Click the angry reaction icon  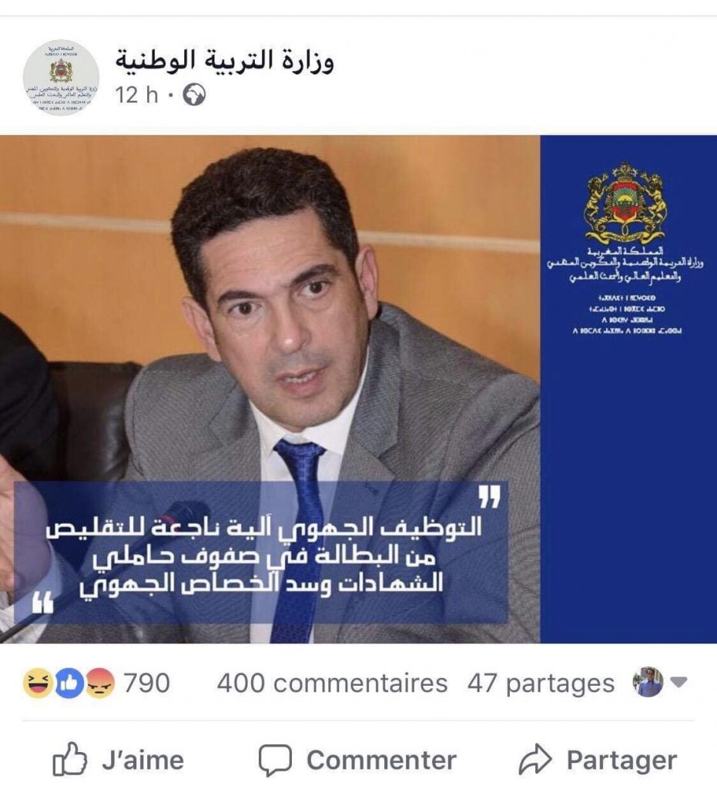pos(100,683)
